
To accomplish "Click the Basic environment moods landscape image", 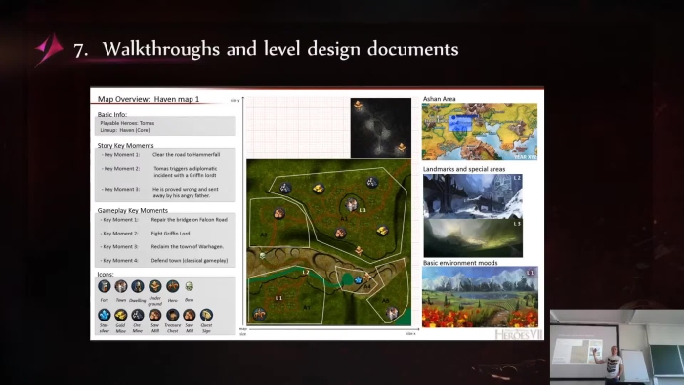I will 481,297.
